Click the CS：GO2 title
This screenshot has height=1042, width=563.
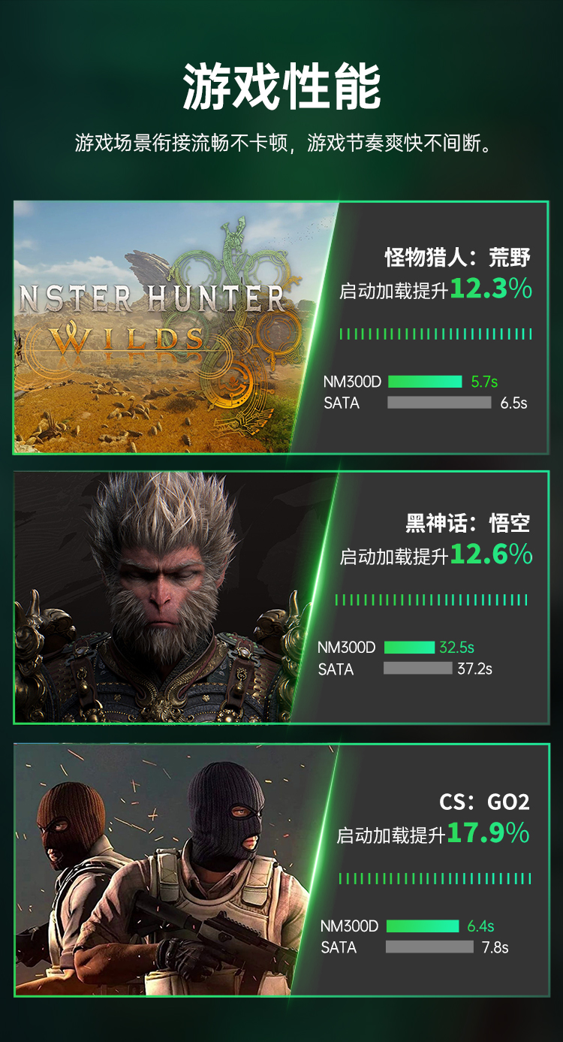484,802
